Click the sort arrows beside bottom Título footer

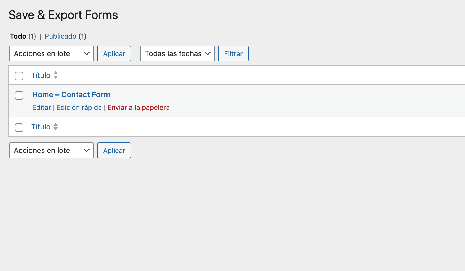(56, 127)
